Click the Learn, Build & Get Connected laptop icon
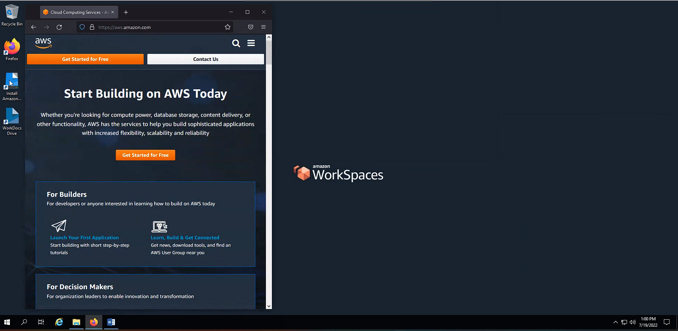 pyautogui.click(x=159, y=227)
